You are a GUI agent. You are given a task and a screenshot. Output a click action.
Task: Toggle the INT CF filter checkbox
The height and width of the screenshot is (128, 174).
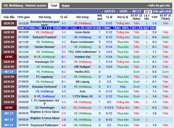pos(130,12)
